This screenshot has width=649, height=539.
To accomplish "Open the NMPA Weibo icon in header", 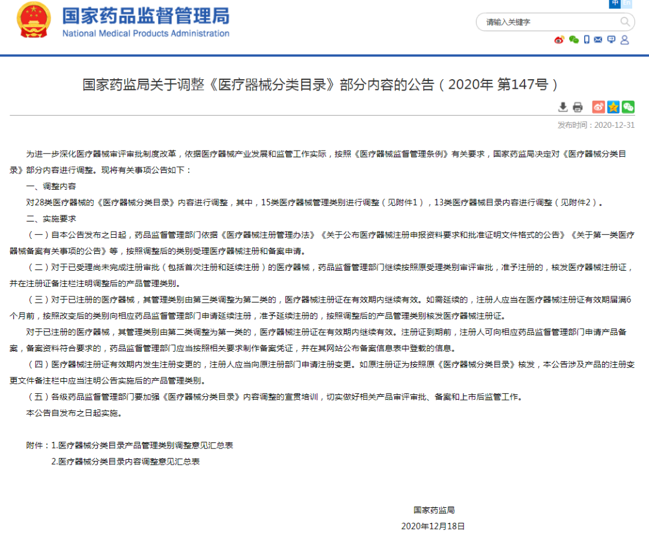I will pos(559,40).
